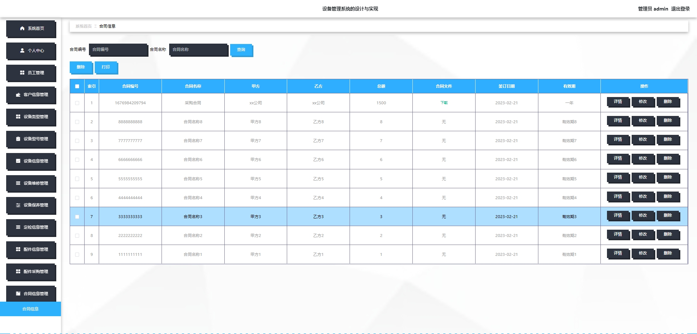Click the cell 8888888888
The image size is (697, 334).
click(130, 122)
